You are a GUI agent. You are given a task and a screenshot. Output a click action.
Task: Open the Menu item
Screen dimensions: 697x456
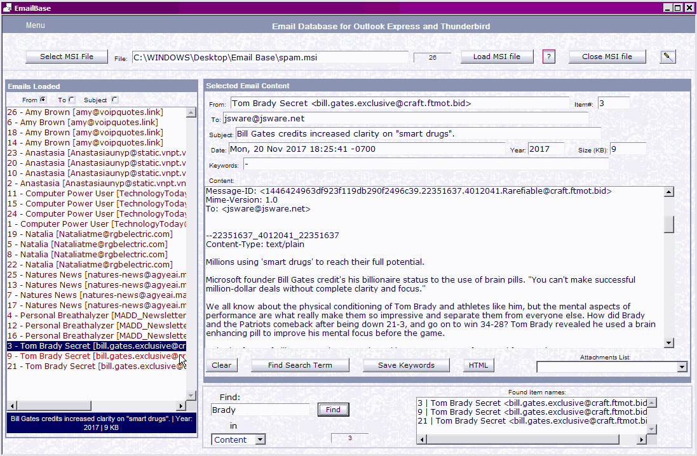pyautogui.click(x=35, y=25)
